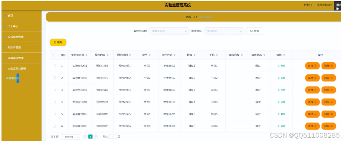Click 审核 link in row 班级2
This screenshot has height=141, width=341.
(x=281, y=78)
